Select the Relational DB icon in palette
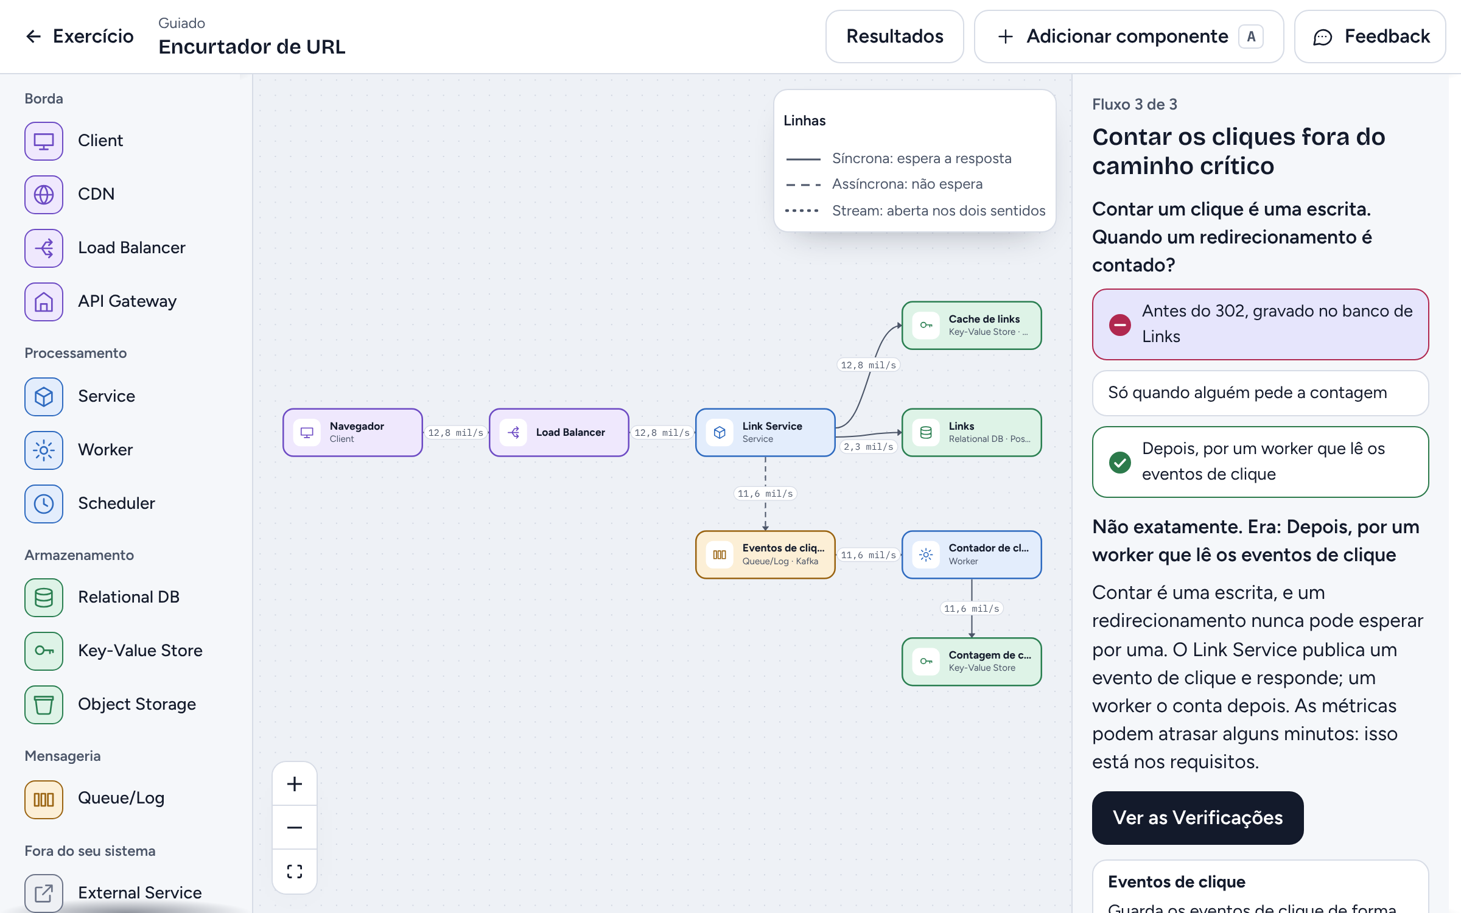Screen dimensions: 1461x913 44,597
